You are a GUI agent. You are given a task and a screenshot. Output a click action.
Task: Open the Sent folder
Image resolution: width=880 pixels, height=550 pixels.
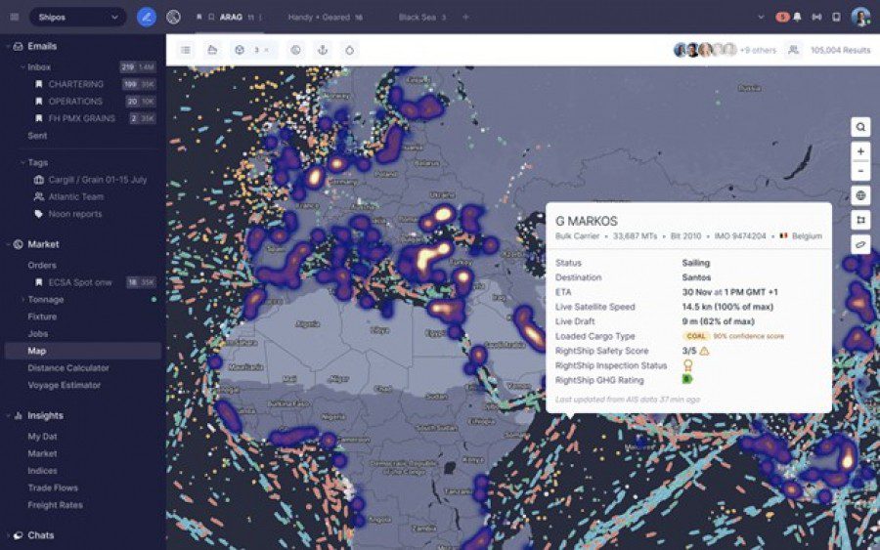37,136
